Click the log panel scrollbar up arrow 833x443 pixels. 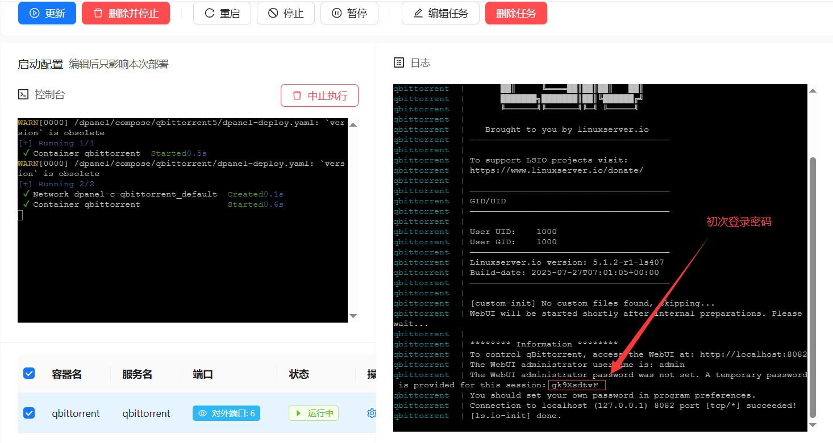point(813,91)
